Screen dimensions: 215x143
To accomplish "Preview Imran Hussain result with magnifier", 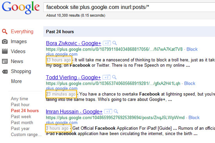I will 116,111.
